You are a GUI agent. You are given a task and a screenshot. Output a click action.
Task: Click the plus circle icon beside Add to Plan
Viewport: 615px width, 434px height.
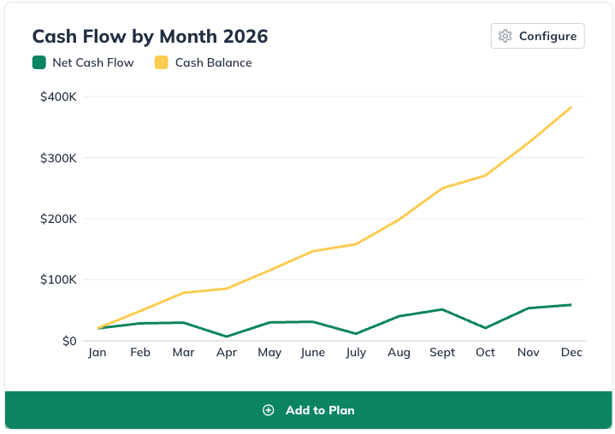coord(269,410)
